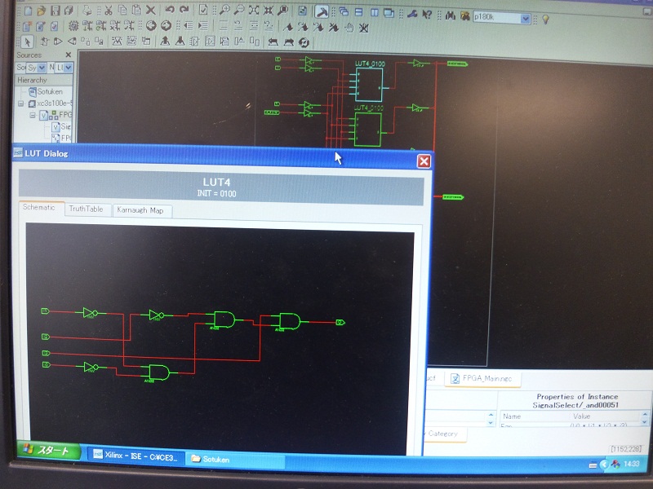653x489 pixels.
Task: Click the globe Back navigation icon
Action: pyautogui.click(x=151, y=26)
